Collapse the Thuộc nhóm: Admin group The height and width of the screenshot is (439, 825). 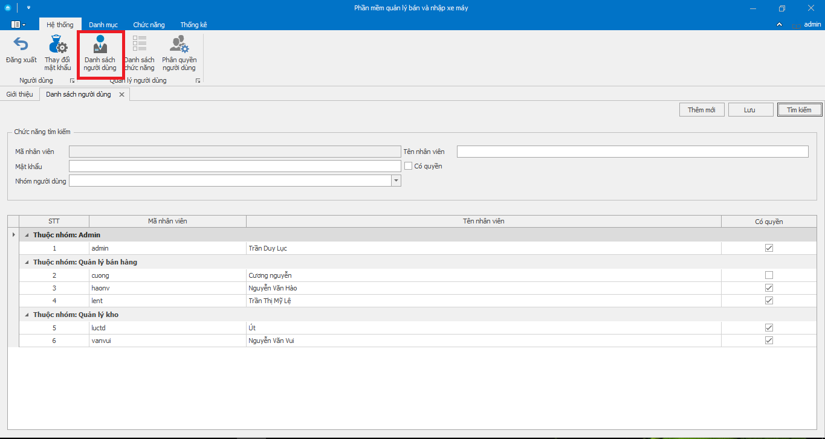pos(26,235)
